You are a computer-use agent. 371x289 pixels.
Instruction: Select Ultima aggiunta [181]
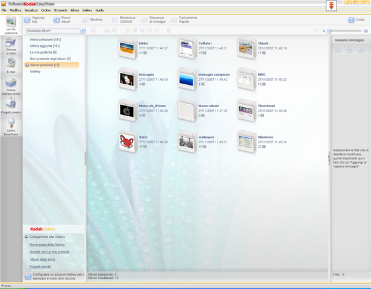[x=45, y=46]
